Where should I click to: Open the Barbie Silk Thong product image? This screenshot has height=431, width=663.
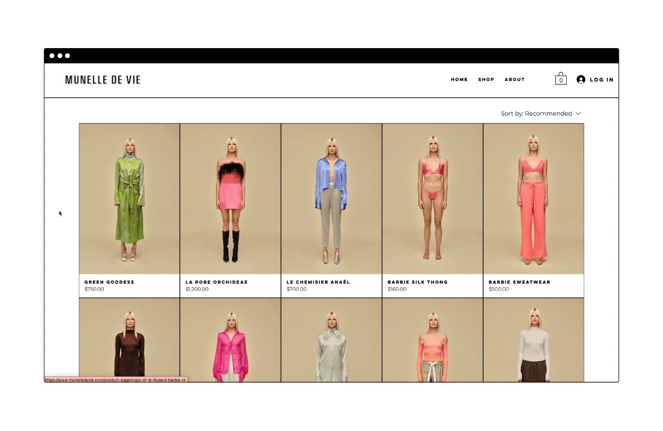click(x=433, y=199)
